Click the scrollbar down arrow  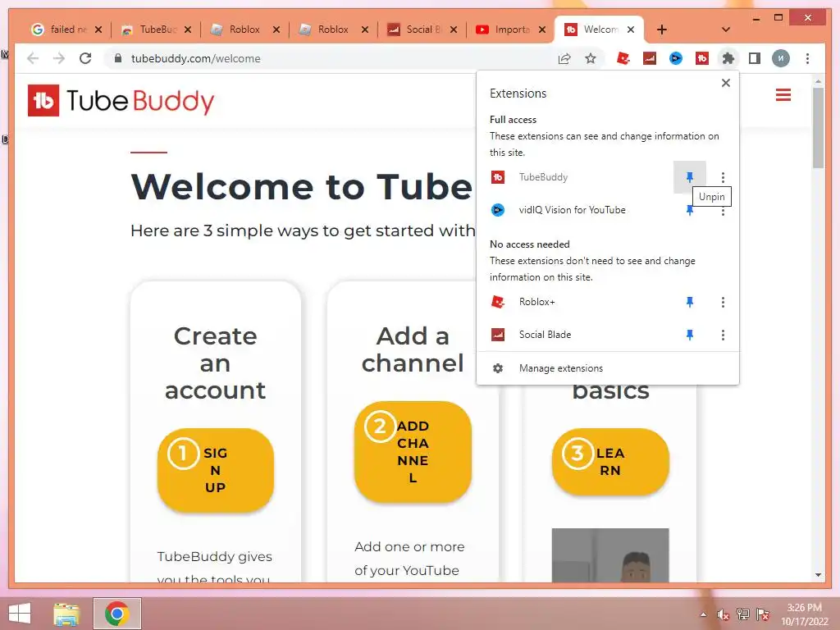point(818,575)
